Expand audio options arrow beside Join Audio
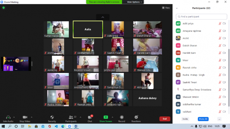The image size is (230, 129). [x=15, y=117]
